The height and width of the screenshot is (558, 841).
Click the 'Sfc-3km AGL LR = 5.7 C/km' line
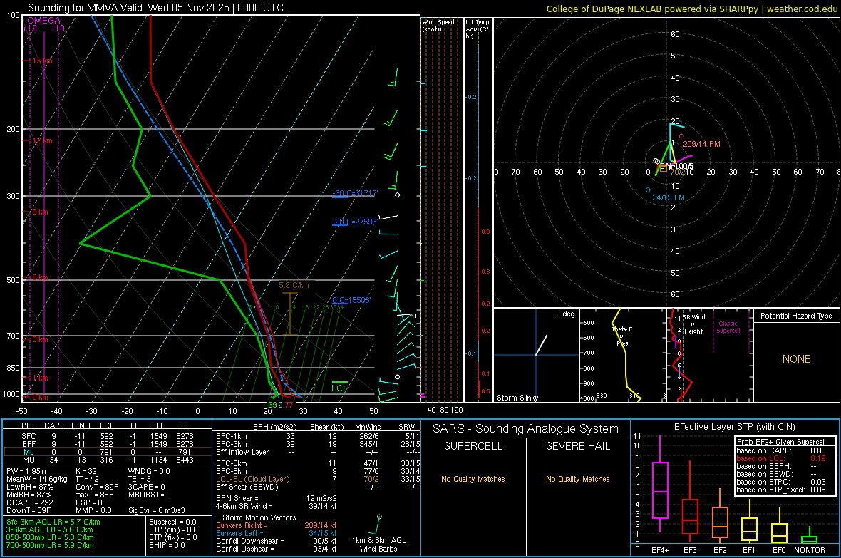click(x=53, y=522)
